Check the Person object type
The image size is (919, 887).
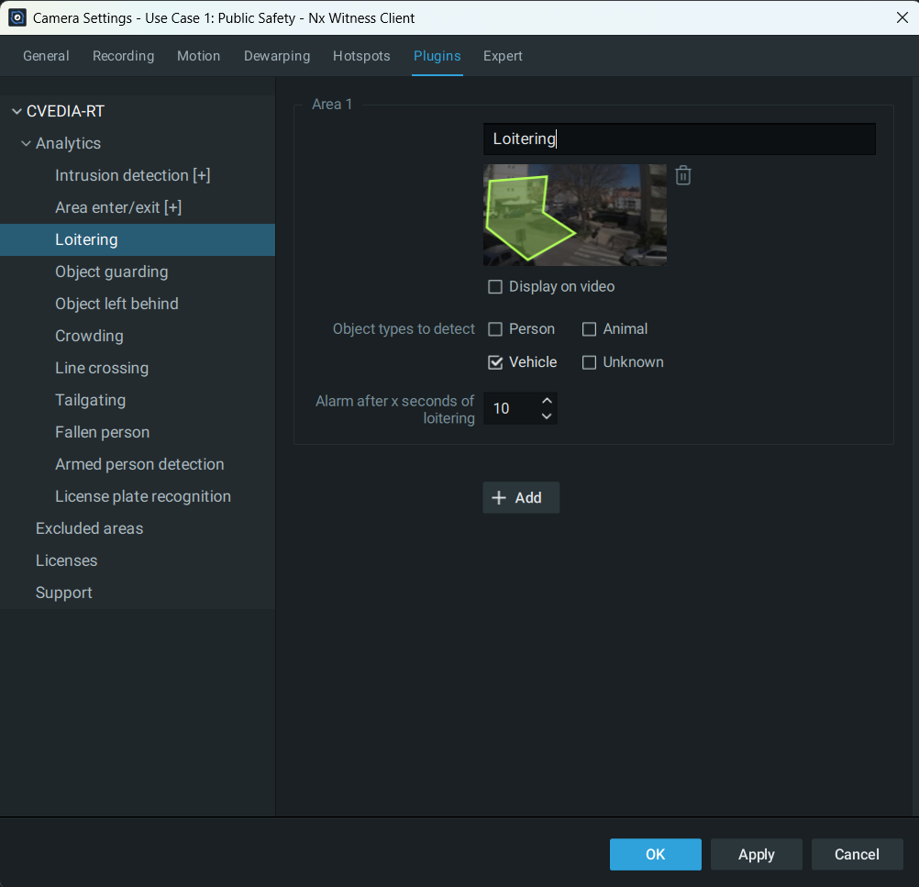(495, 329)
